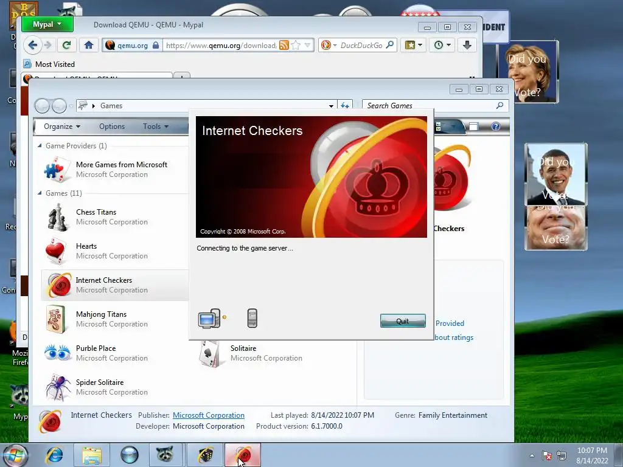623x467 pixels.
Task: Open the Most Visited bookmarks folder
Action: (x=49, y=64)
